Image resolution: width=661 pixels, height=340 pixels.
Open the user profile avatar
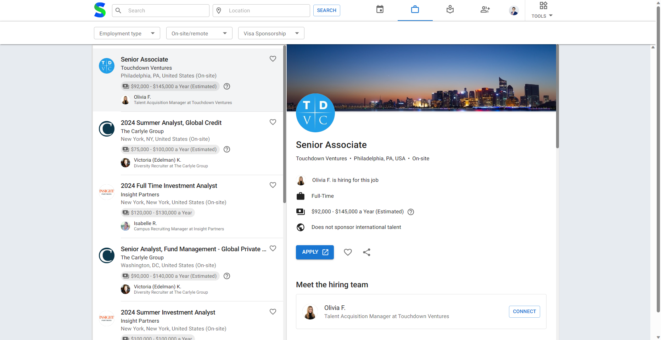[514, 11]
